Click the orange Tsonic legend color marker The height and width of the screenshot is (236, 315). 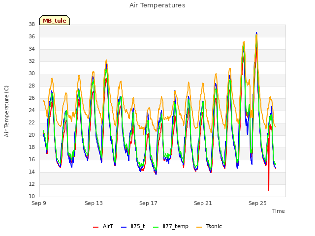199,227
